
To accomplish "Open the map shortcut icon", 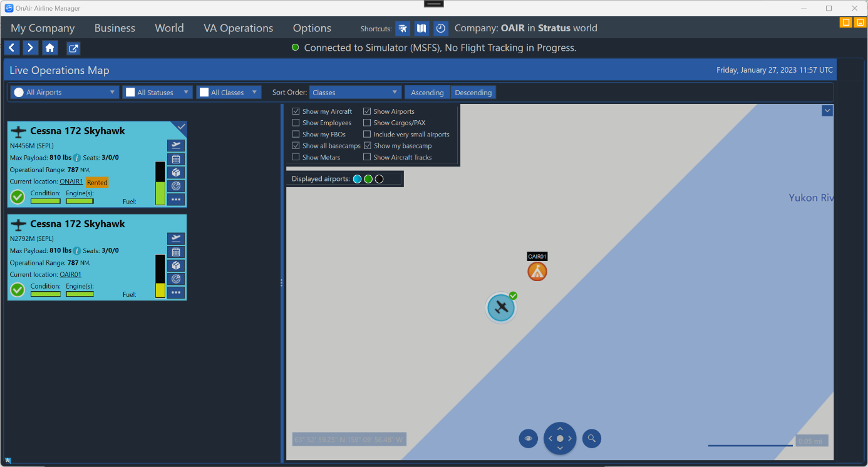I will (421, 28).
